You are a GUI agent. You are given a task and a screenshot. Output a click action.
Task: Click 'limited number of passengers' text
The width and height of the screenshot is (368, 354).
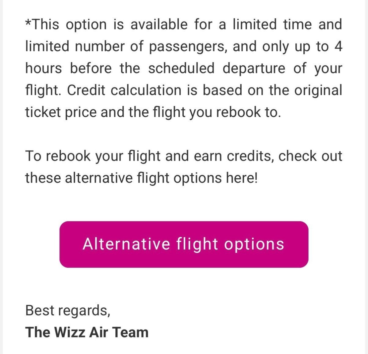(x=126, y=46)
